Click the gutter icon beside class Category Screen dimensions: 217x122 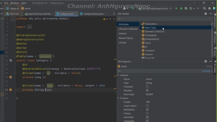11,60
